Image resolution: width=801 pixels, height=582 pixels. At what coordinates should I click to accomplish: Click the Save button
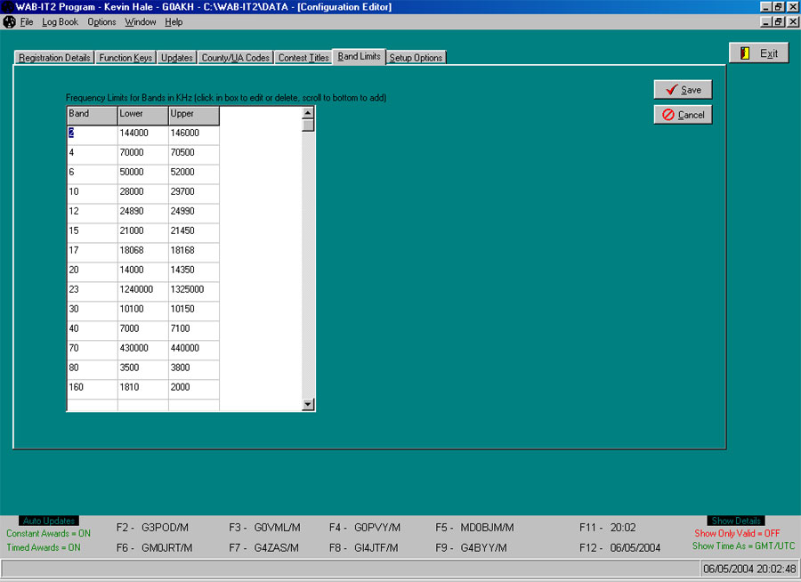click(x=683, y=89)
